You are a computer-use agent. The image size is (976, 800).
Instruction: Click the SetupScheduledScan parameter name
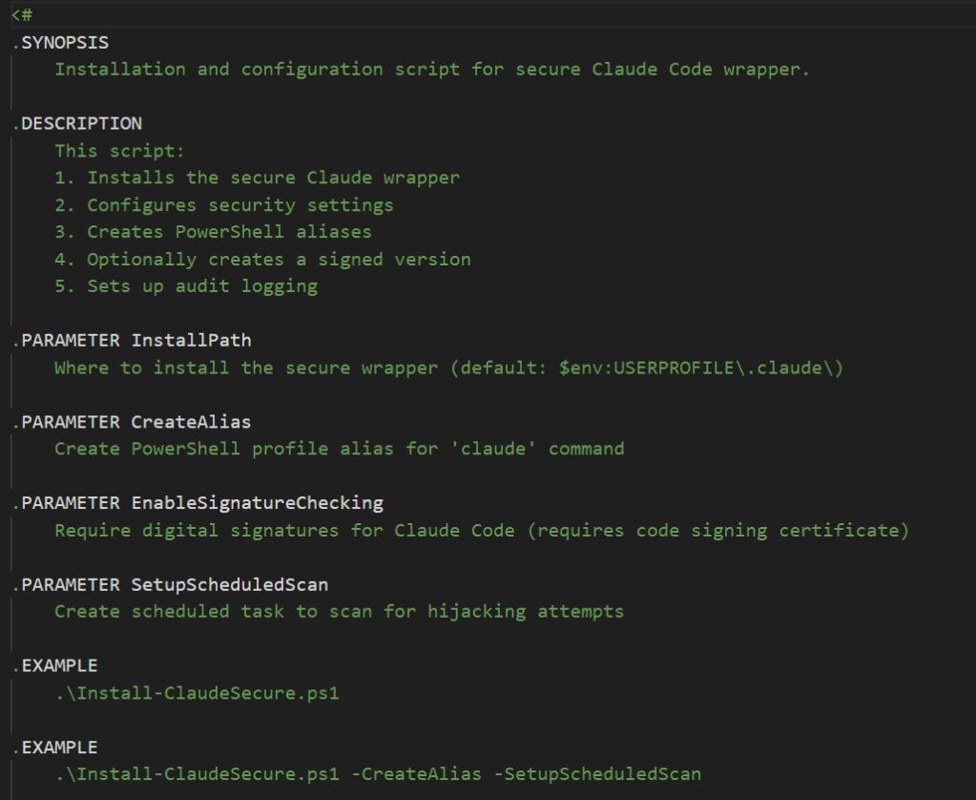coord(229,584)
